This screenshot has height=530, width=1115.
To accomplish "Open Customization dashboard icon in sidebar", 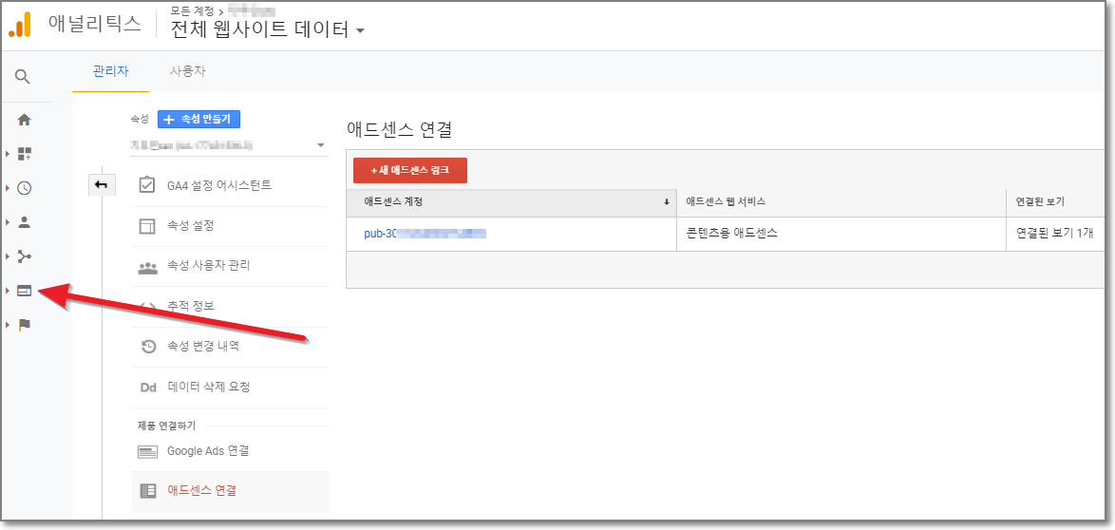I will pyautogui.click(x=24, y=154).
